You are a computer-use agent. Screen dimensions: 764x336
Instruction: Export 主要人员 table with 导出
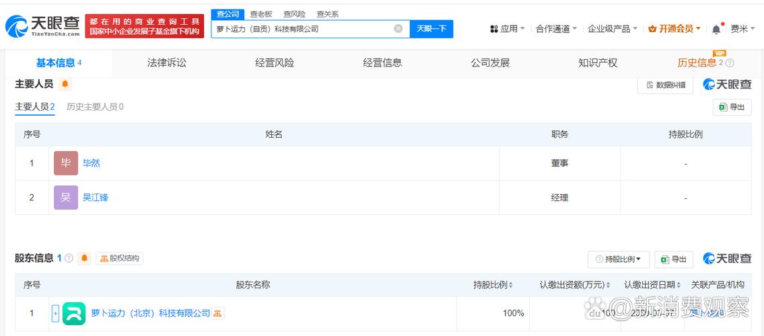click(x=732, y=107)
